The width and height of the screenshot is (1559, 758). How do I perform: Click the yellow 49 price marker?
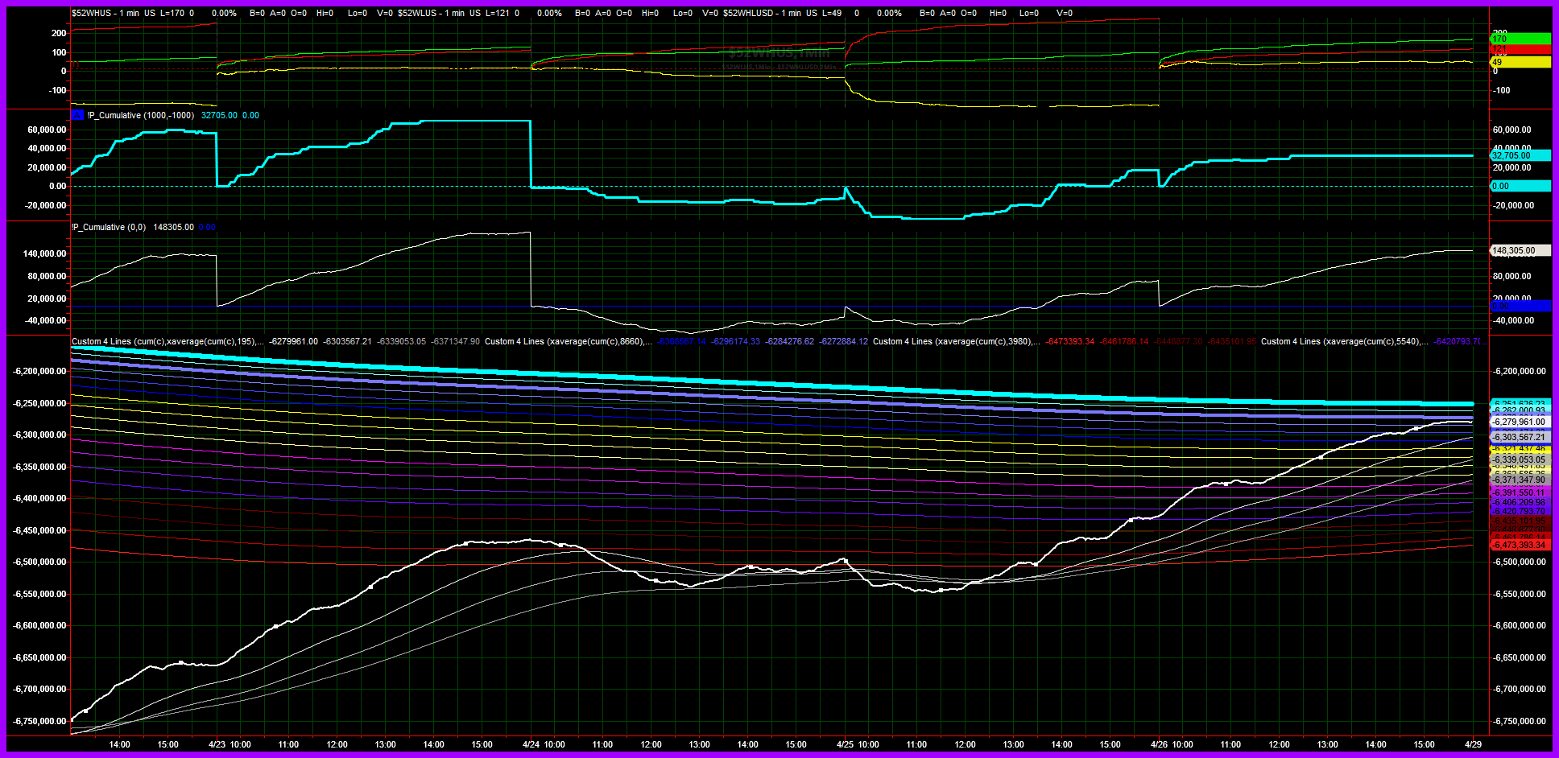[1520, 62]
